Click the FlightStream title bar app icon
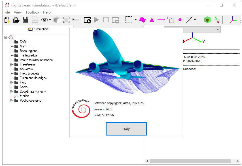The height and width of the screenshot is (166, 242). (7, 5)
